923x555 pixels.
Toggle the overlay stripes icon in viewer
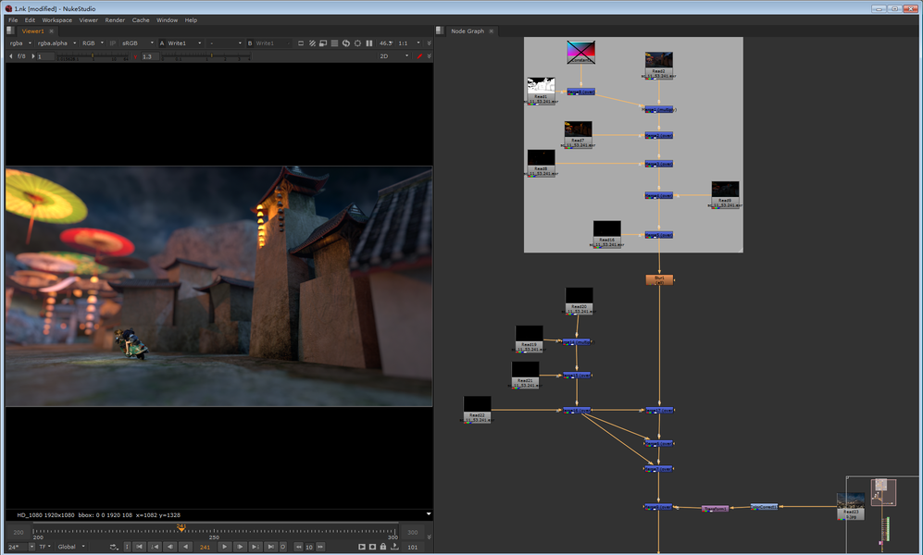point(312,43)
